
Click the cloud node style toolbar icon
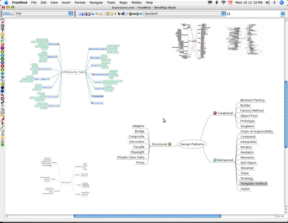tap(126, 14)
